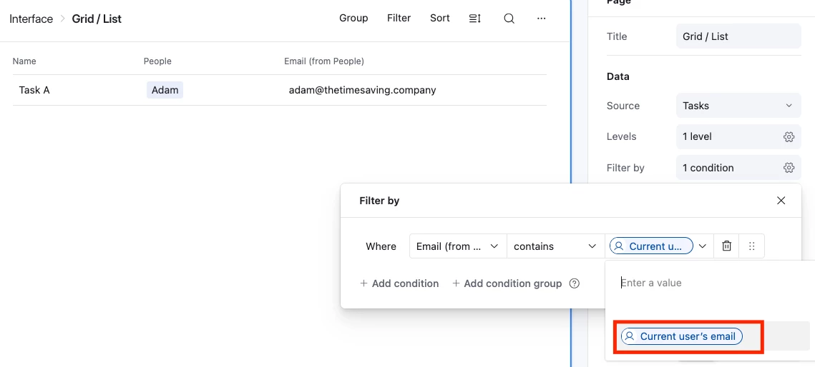Screen dimensions: 815x367
Task: Delete the filter condition with trash icon
Action: 726,246
